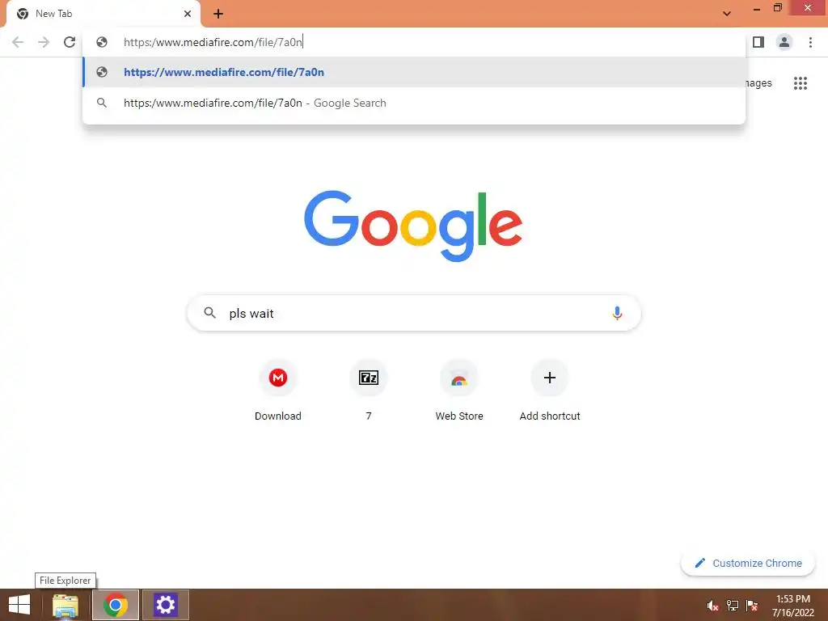Image resolution: width=828 pixels, height=621 pixels.
Task: Click Customize Chrome button
Action: point(748,563)
